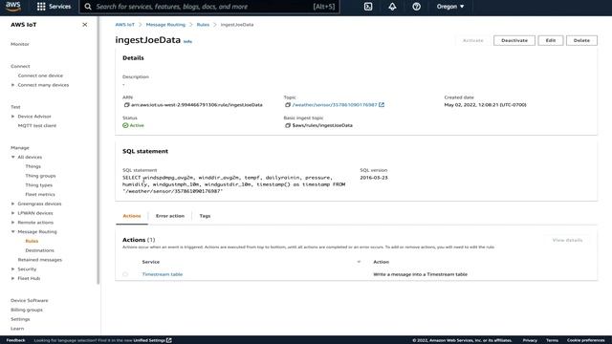Click the Delete button
Screen dimensions: 612x344
coord(581,40)
